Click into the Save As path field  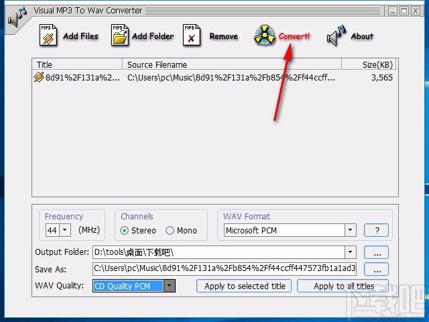[x=225, y=269]
